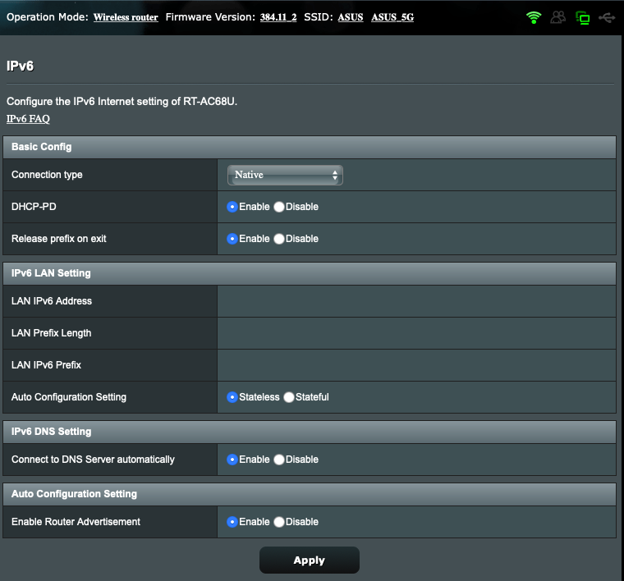
Task: Set Release prefix on exit to Disable
Action: [279, 239]
